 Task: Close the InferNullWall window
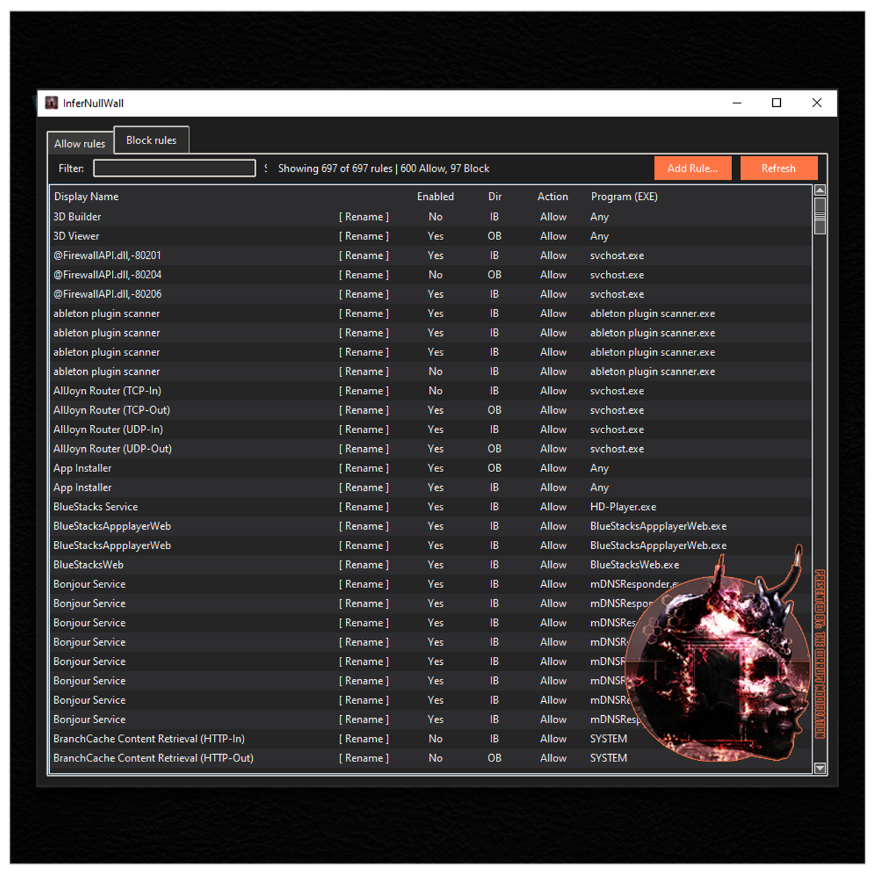817,103
